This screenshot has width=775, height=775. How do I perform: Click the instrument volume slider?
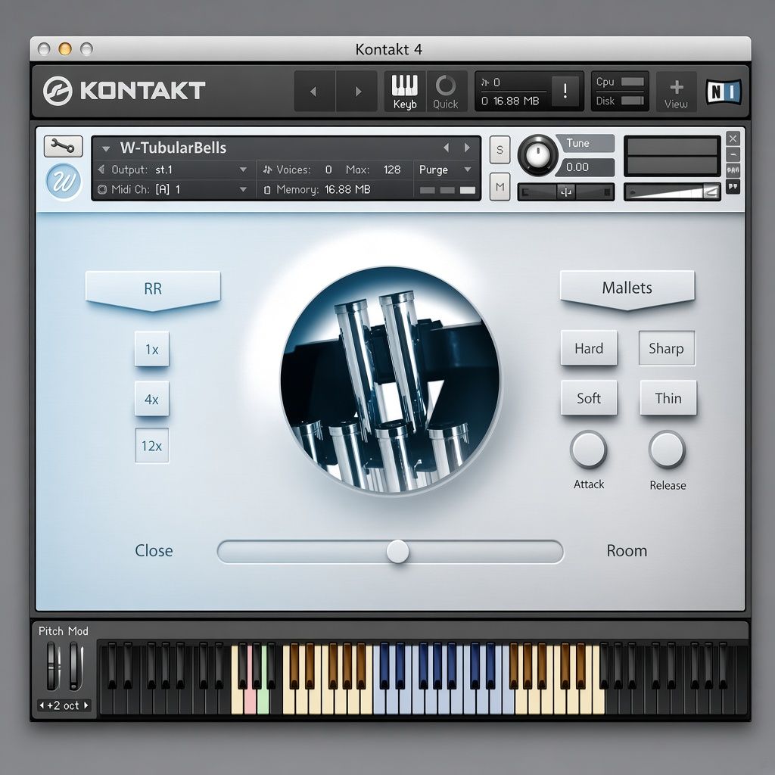pyautogui.click(x=672, y=191)
